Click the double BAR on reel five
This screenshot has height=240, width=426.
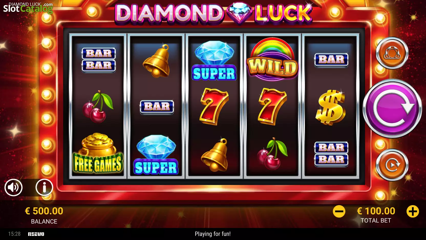click(331, 154)
